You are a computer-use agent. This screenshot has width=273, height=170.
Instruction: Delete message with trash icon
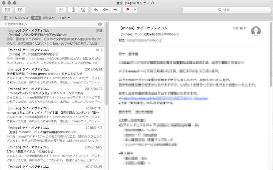click(73, 10)
